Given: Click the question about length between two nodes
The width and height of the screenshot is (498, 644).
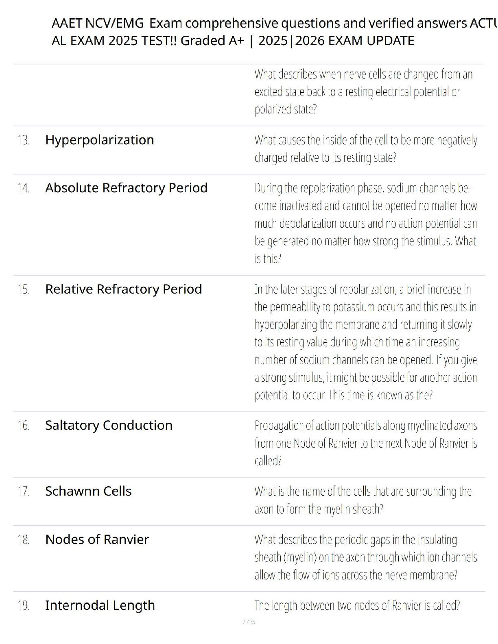Looking at the screenshot, I should [x=357, y=605].
